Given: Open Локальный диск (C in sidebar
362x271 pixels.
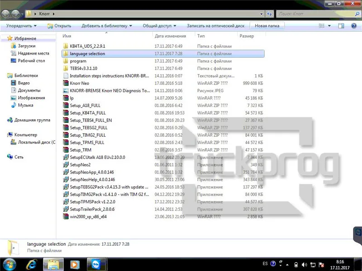Looking at the screenshot, I should coord(37,142).
